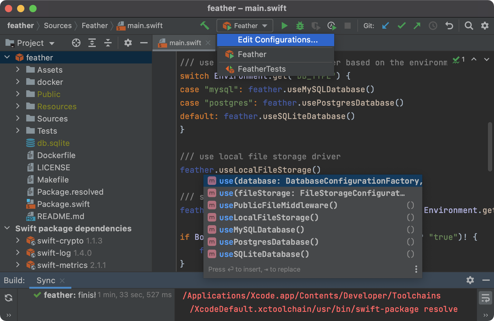Viewport: 494px width, 321px height.
Task: Close the main.swift editor tab
Action: (208, 43)
